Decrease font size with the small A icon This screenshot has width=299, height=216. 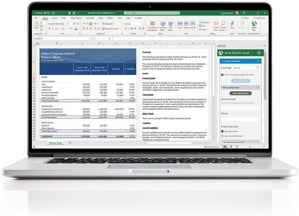78,24
